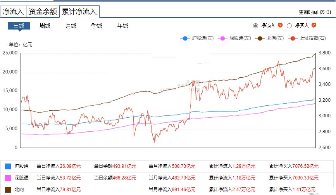Toggle 北向(左) legend series
The height and width of the screenshot is (195, 336).
(269, 38)
